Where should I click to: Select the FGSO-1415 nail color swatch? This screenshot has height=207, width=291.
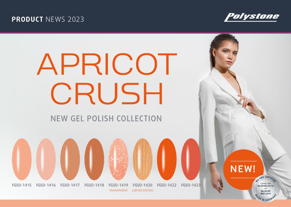(x=22, y=159)
